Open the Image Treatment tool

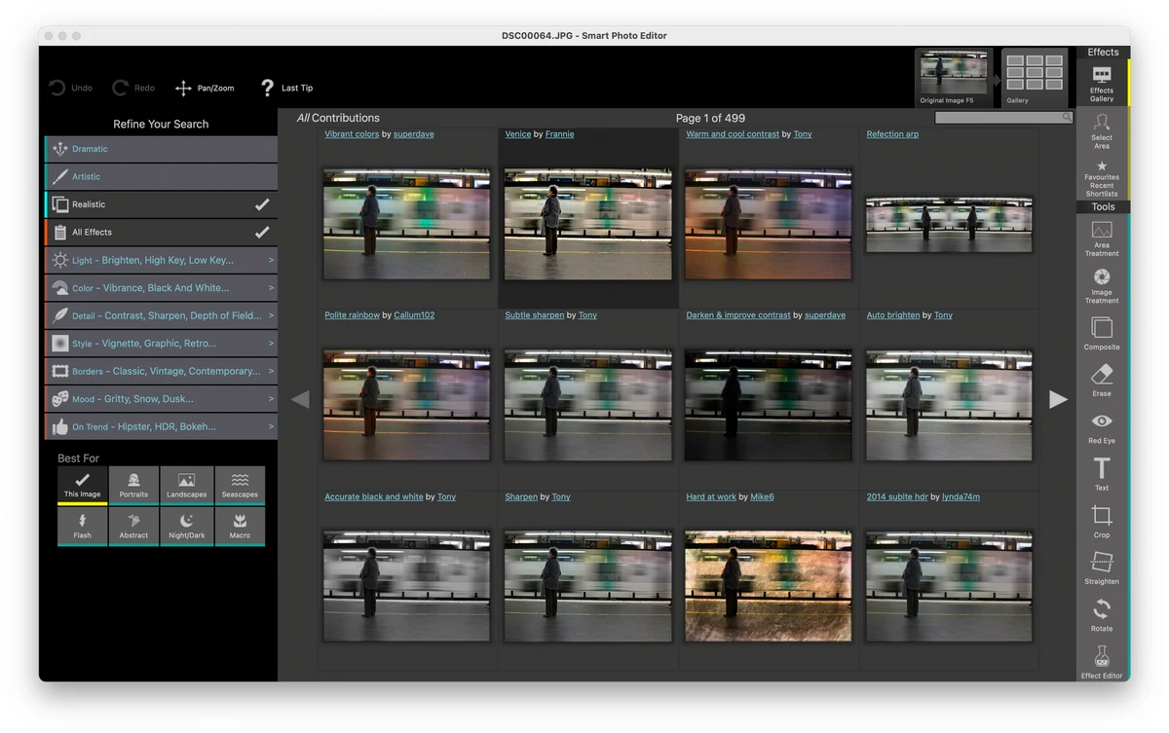click(1102, 286)
